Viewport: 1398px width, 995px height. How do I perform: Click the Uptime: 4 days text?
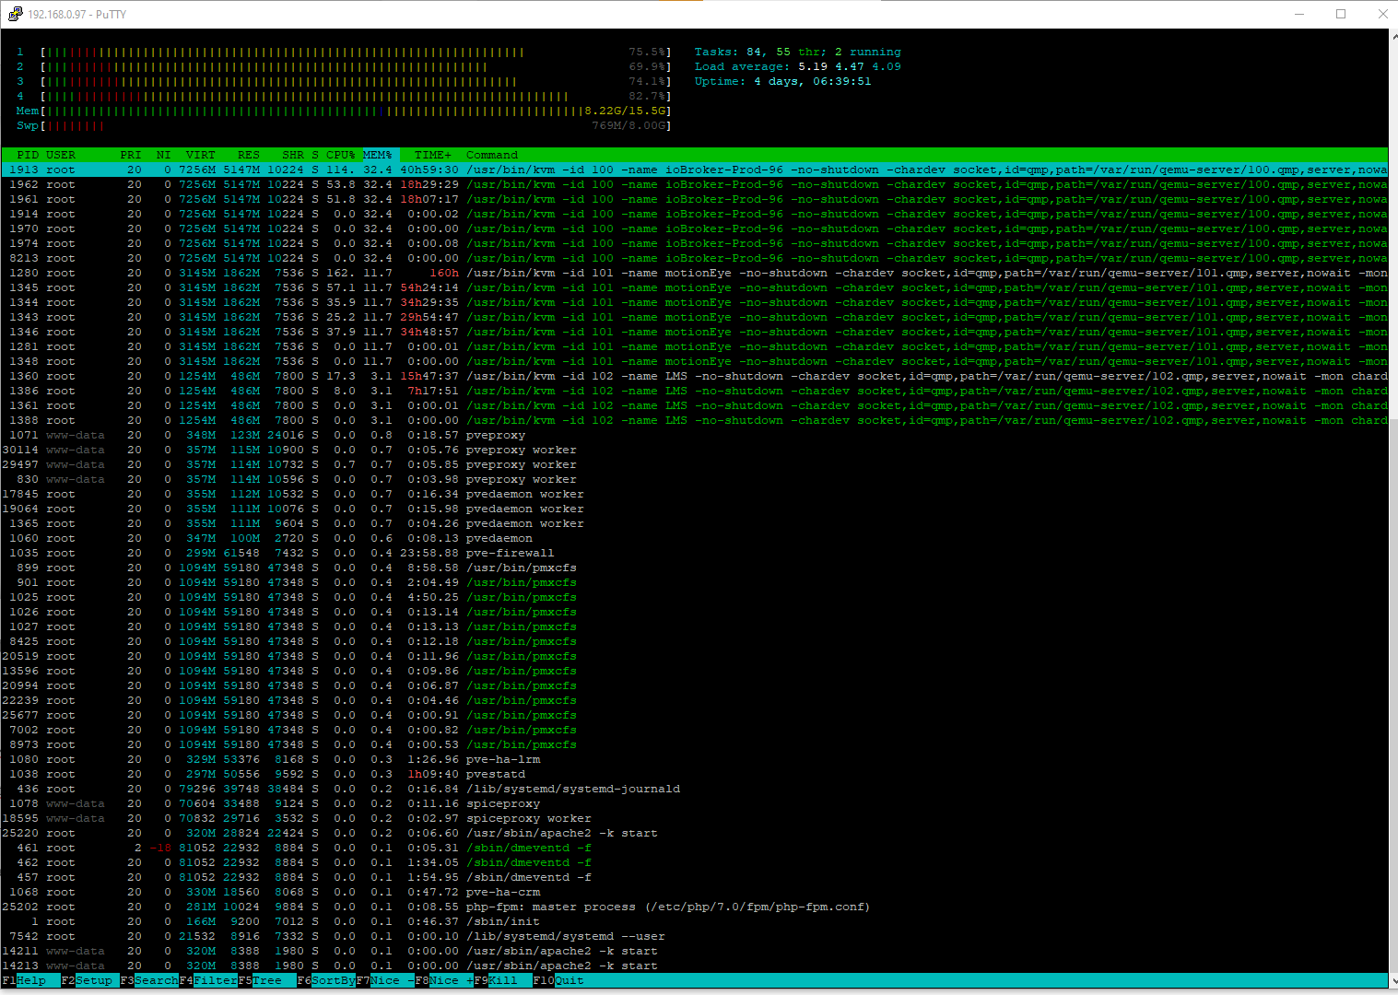pos(783,81)
